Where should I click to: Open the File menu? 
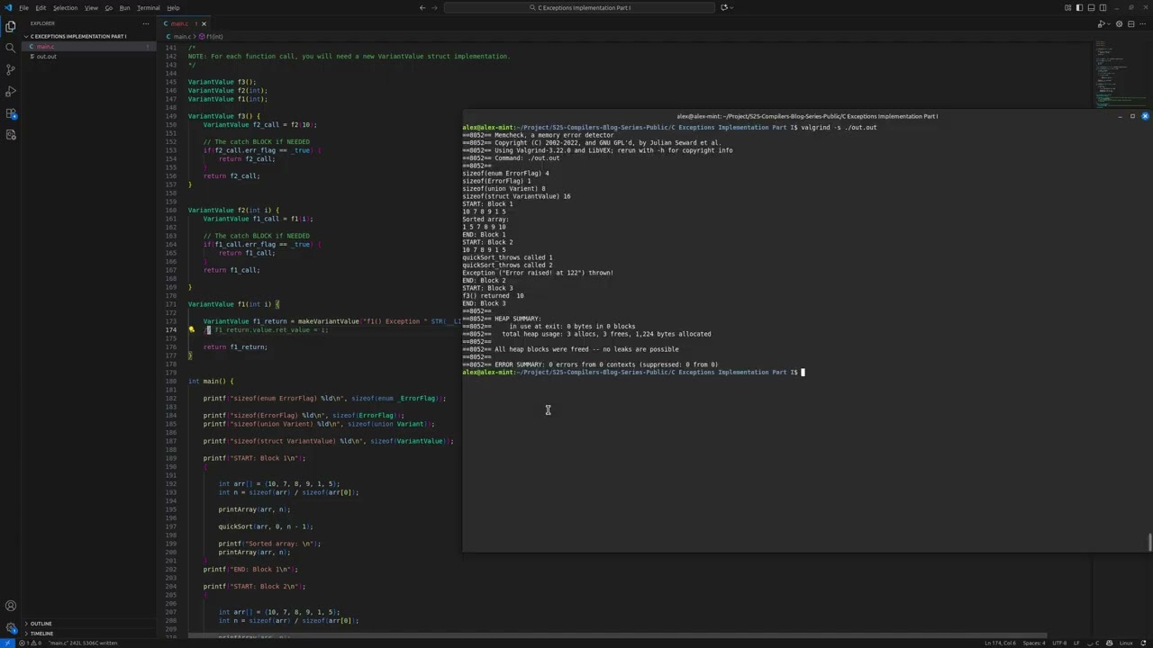(23, 7)
